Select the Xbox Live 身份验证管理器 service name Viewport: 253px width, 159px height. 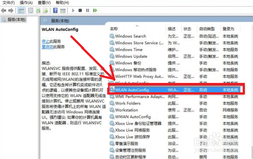point(138,124)
